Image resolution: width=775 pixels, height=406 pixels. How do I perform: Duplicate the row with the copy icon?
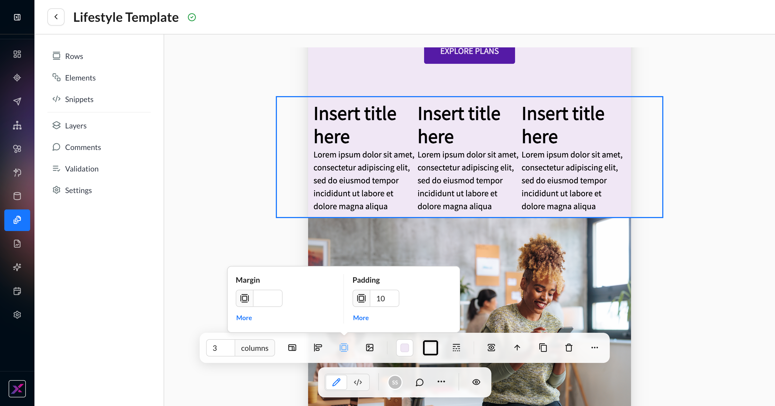[543, 348]
